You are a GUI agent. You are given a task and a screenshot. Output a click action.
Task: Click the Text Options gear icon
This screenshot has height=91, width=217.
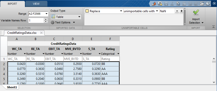pyautogui.click(x=52, y=22)
